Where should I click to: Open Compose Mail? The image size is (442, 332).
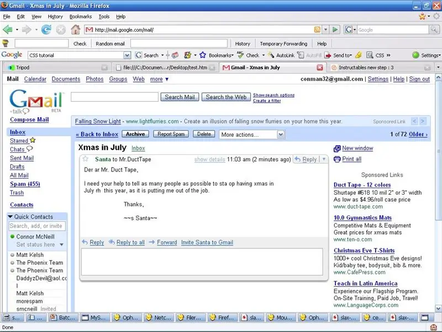(x=29, y=120)
